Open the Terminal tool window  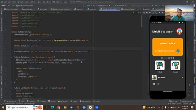coord(52,101)
